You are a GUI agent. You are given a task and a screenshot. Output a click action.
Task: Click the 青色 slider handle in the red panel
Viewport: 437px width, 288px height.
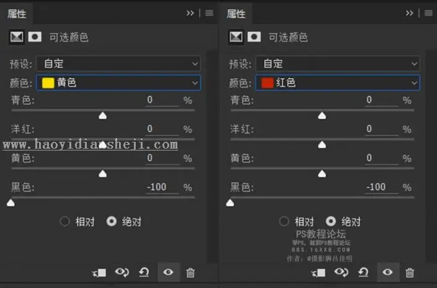pyautogui.click(x=322, y=116)
